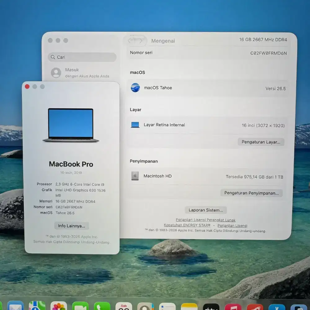Click the Layar section heading

135,109
